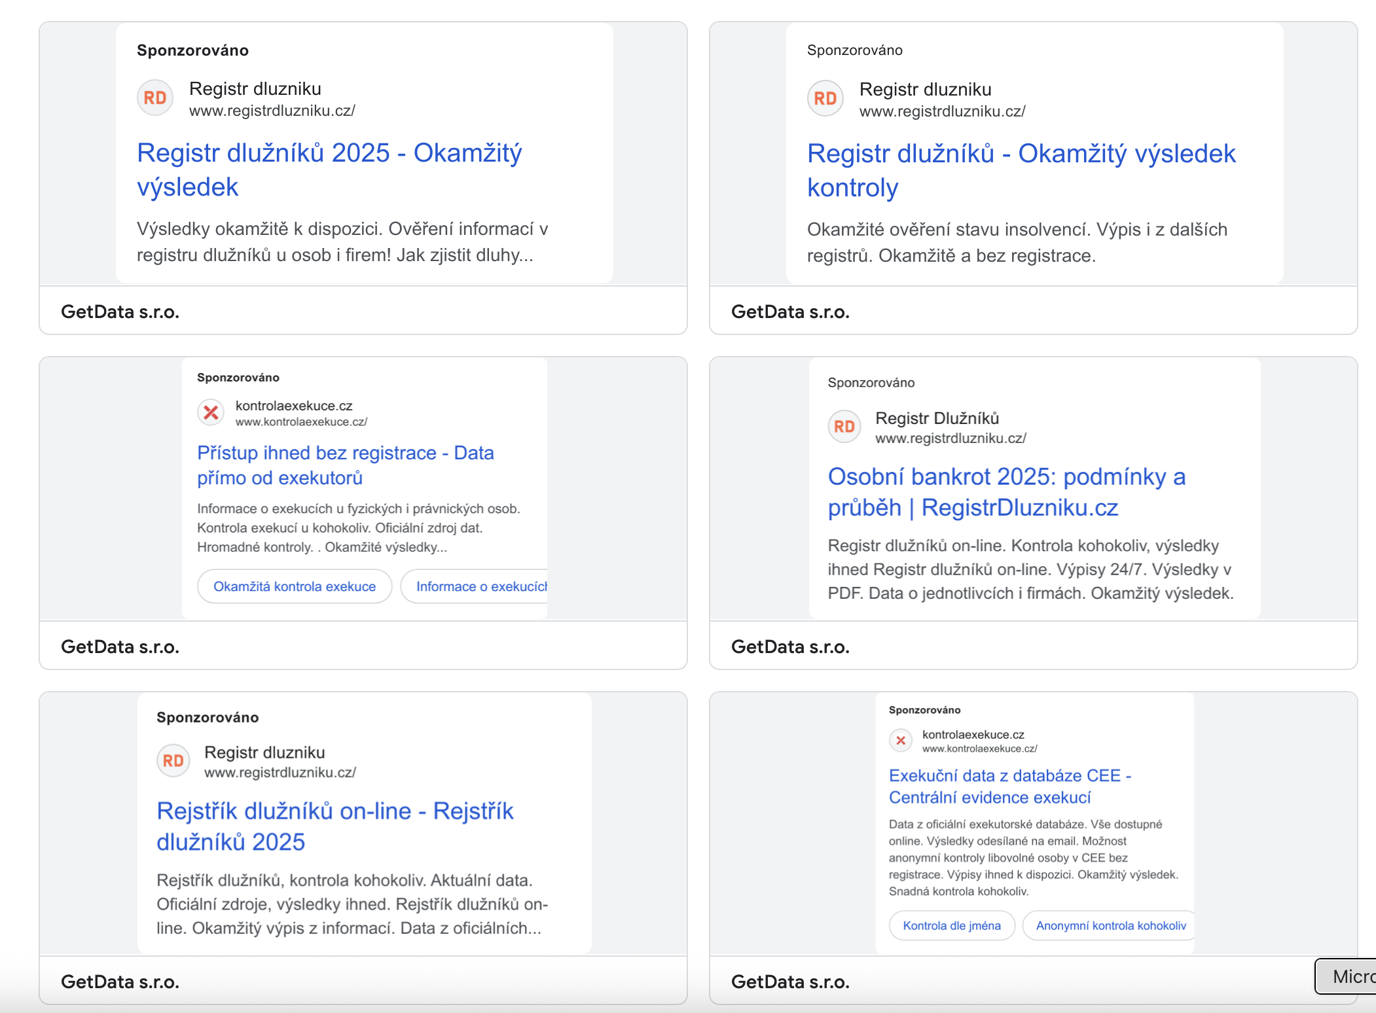Click 'GetData s.r.o.' under 'Okamžitý výsledek kontroly' ad

(790, 311)
